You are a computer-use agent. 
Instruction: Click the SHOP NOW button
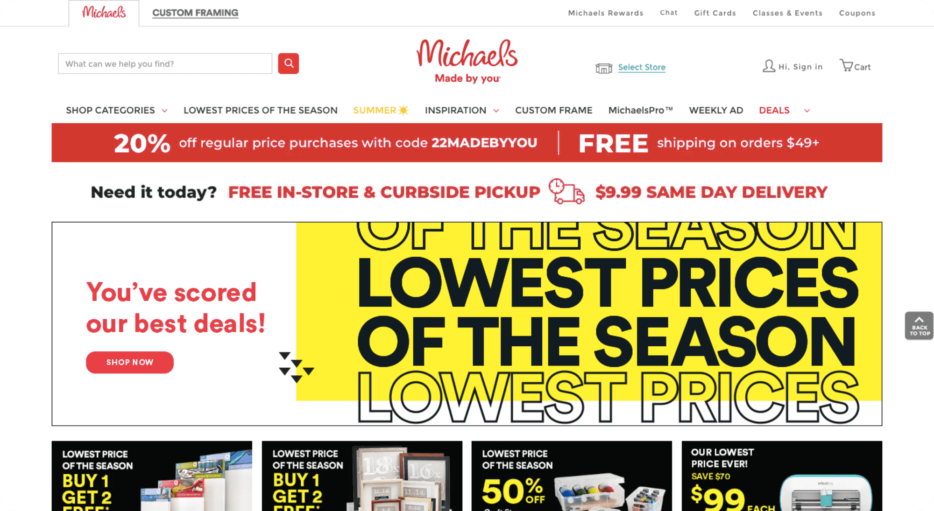pos(130,362)
